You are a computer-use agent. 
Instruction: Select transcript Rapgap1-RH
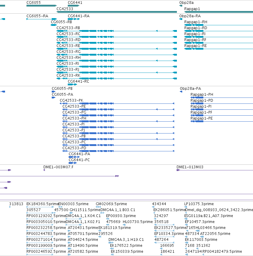(x=196, y=22)
